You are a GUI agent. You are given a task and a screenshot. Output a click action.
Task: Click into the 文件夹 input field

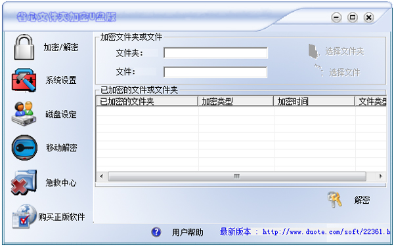coord(215,53)
